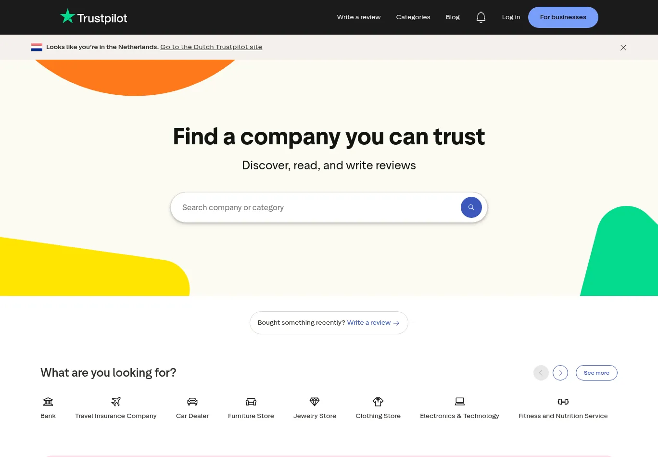Image resolution: width=658 pixels, height=457 pixels.
Task: Open the Jewelry Store diamond icon
Action: pyautogui.click(x=315, y=402)
